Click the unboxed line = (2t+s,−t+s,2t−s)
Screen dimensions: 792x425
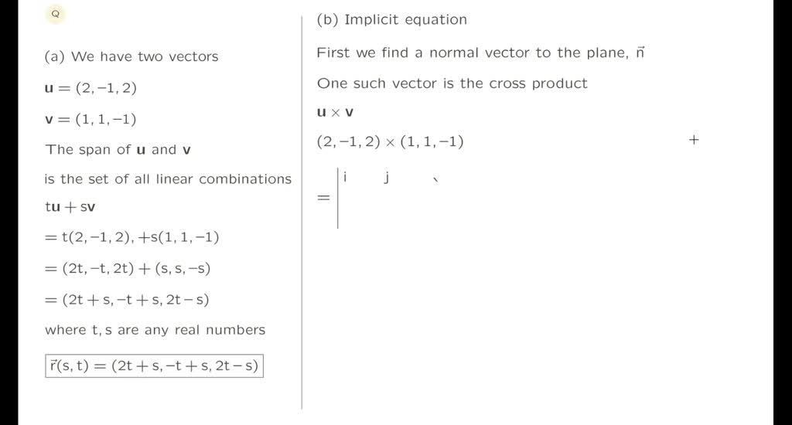[127, 300]
